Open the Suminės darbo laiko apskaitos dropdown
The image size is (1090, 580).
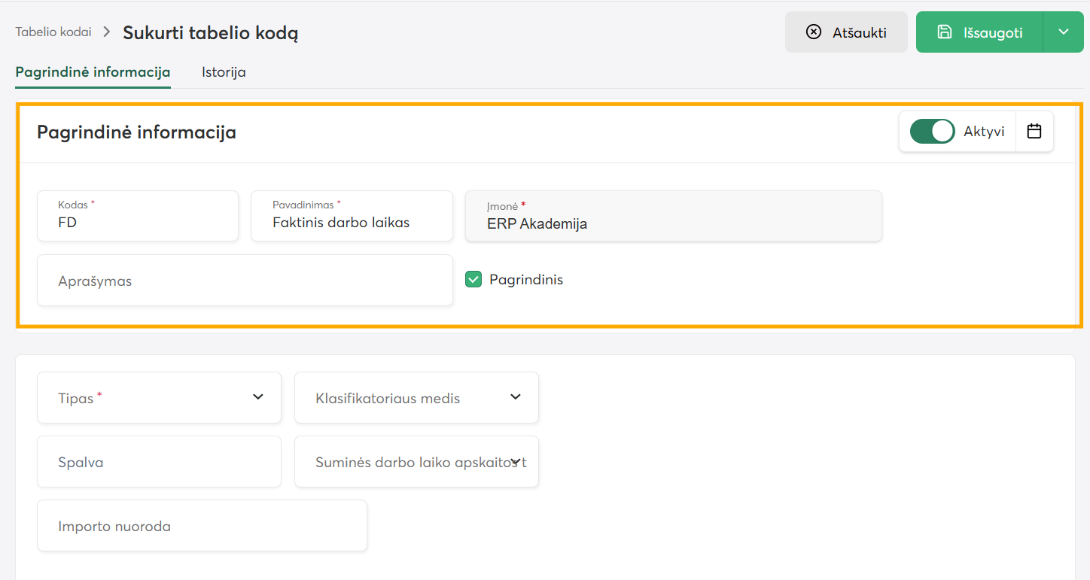click(x=416, y=461)
